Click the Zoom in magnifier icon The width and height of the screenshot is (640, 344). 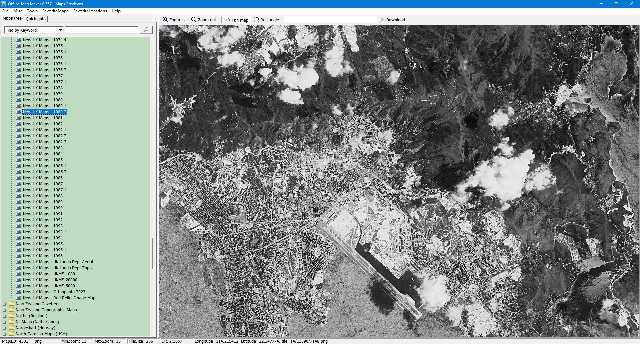(x=165, y=20)
